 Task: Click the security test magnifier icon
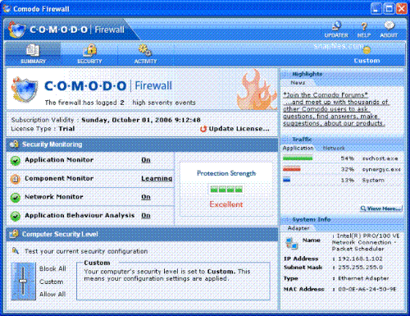pyautogui.click(x=16, y=250)
